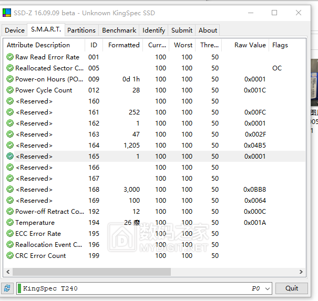Click the status icon for attribute ID 169
318x301 pixels.
click(x=10, y=200)
